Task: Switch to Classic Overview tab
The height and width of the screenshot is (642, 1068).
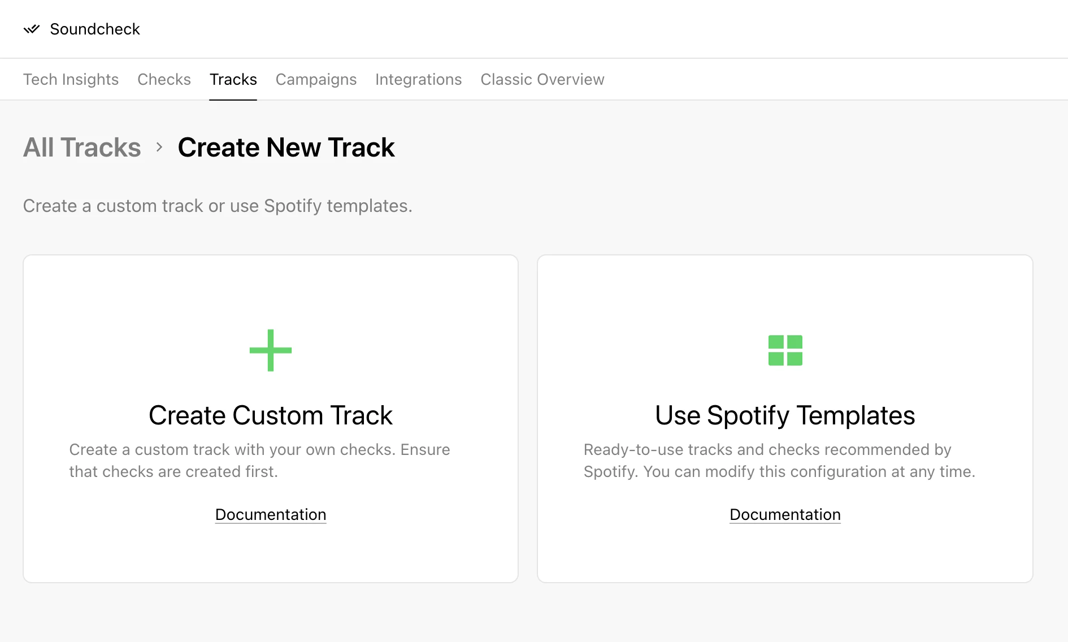Action: coord(542,79)
